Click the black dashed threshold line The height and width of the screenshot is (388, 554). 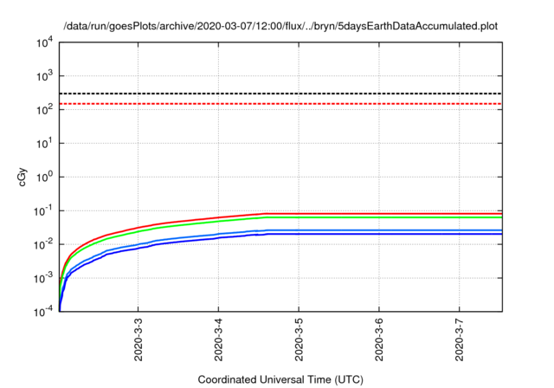click(280, 94)
